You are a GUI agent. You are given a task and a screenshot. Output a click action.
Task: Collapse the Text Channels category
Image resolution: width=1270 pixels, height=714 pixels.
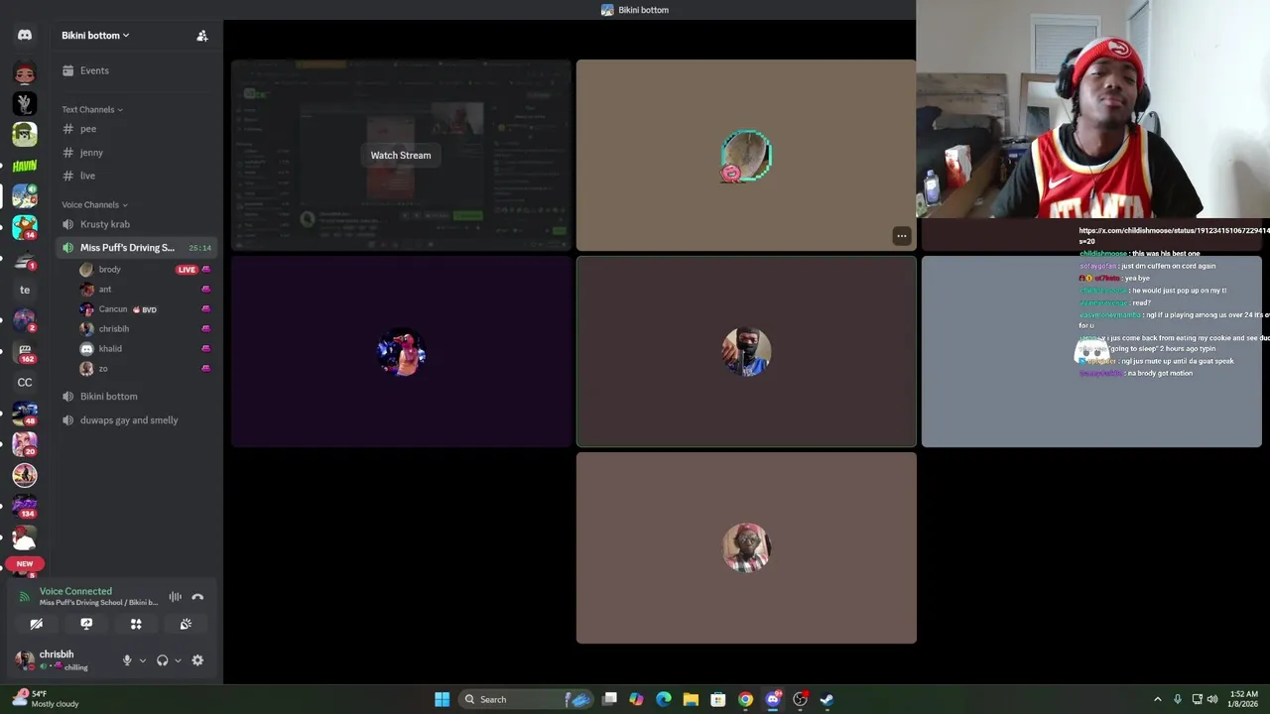pos(92,109)
